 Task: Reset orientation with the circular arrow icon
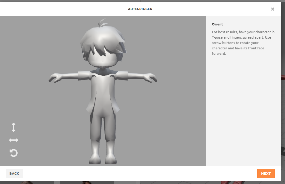(13, 153)
